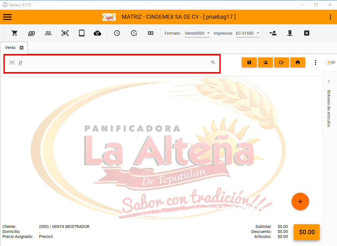337x246 pixels.
Task: Click the La Alteña company logo in header
Action: pos(109,17)
